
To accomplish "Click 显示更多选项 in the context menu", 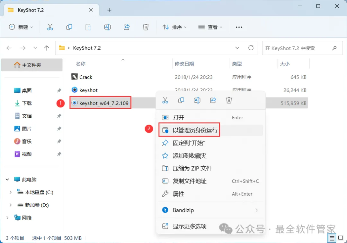I will 210,226.
